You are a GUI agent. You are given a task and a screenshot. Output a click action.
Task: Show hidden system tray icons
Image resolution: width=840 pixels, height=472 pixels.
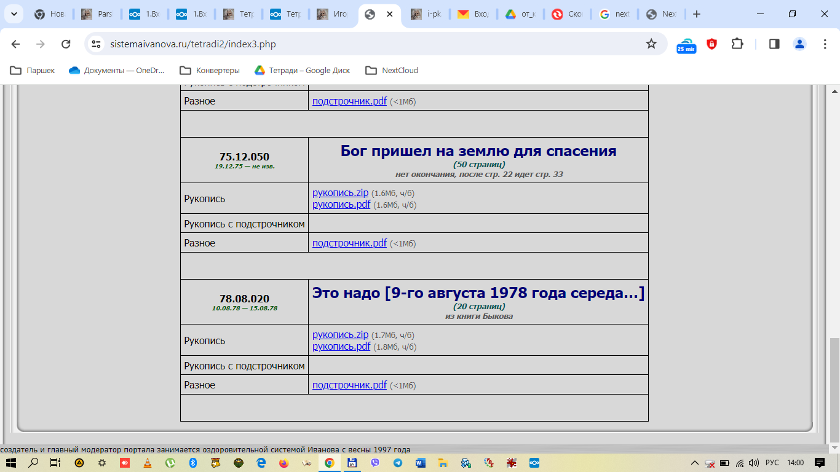(695, 463)
